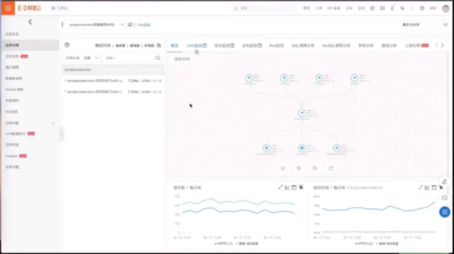
Task: Switch to the JVM monitoring tab
Action: 194,45
